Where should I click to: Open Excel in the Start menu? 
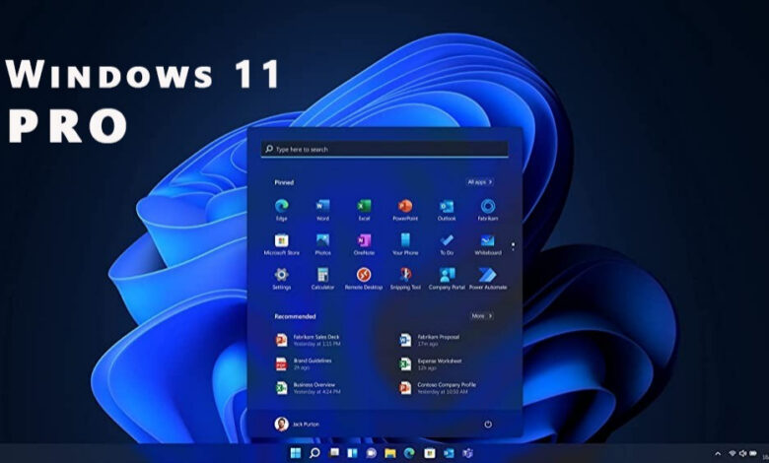[364, 207]
